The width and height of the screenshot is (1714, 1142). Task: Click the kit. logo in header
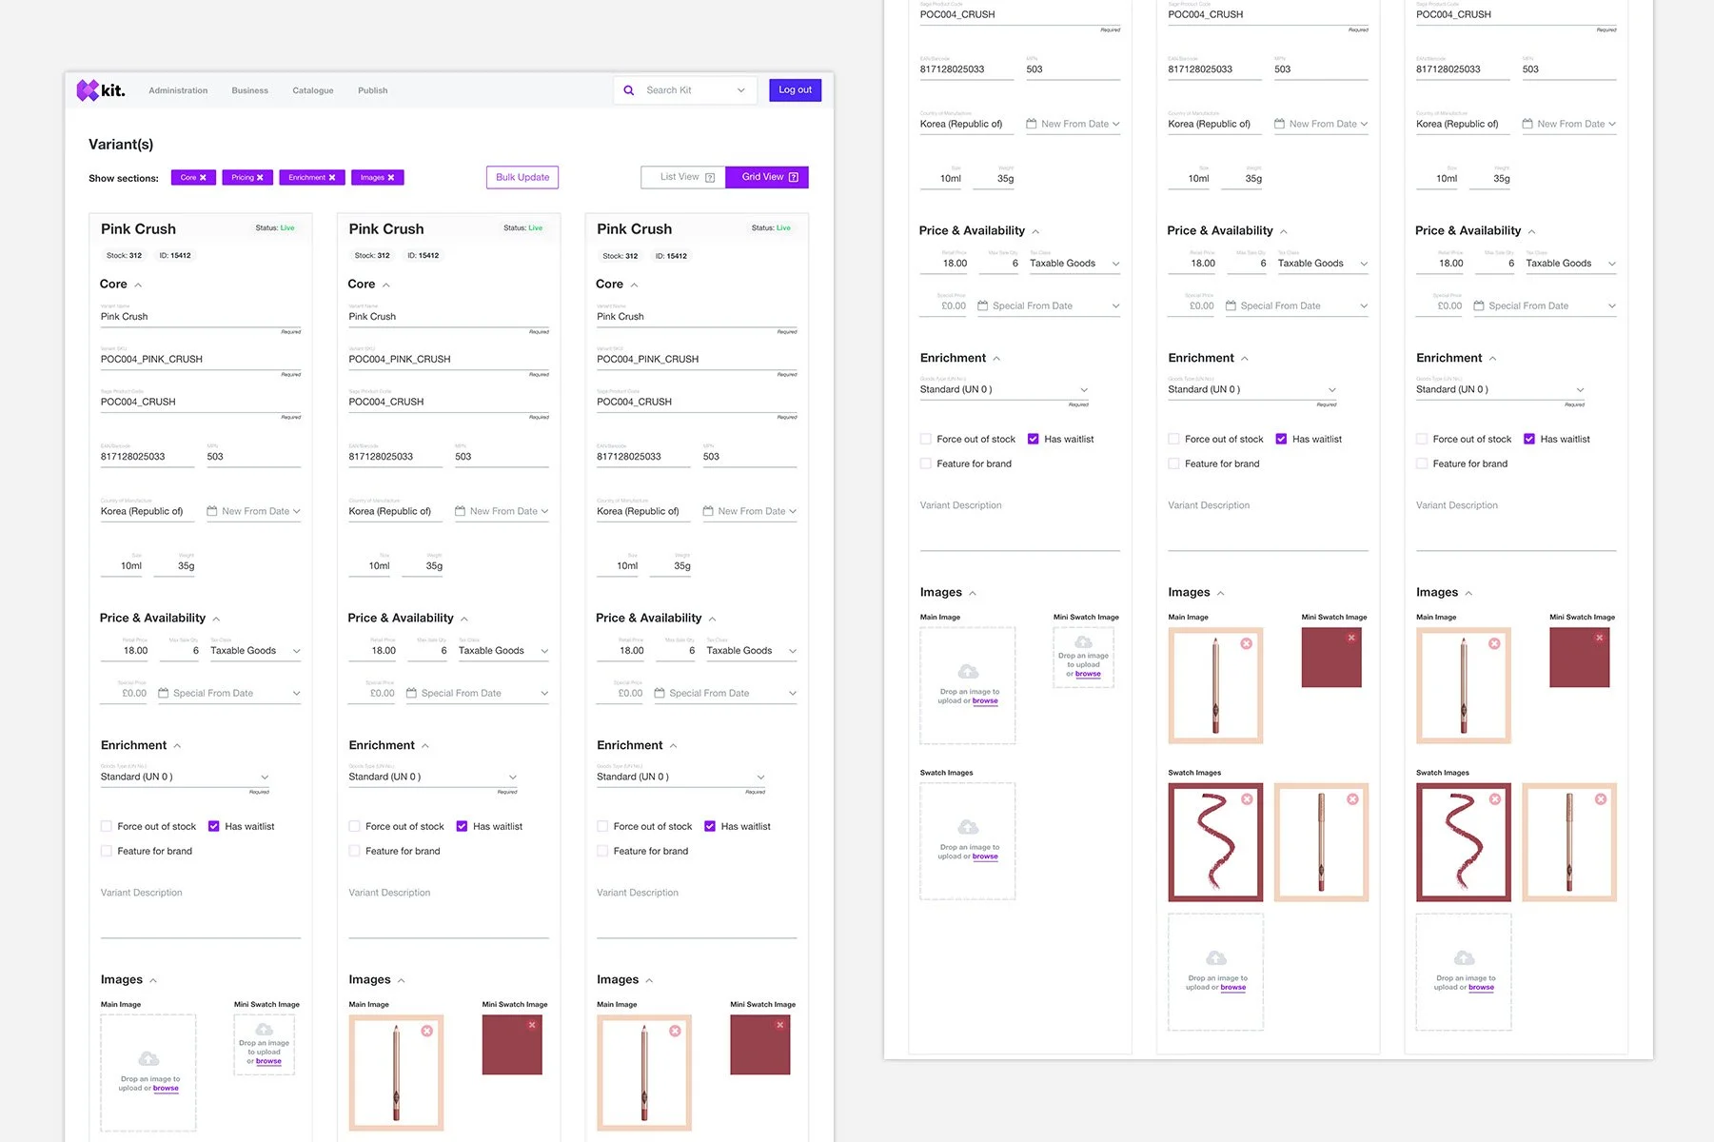(x=101, y=90)
